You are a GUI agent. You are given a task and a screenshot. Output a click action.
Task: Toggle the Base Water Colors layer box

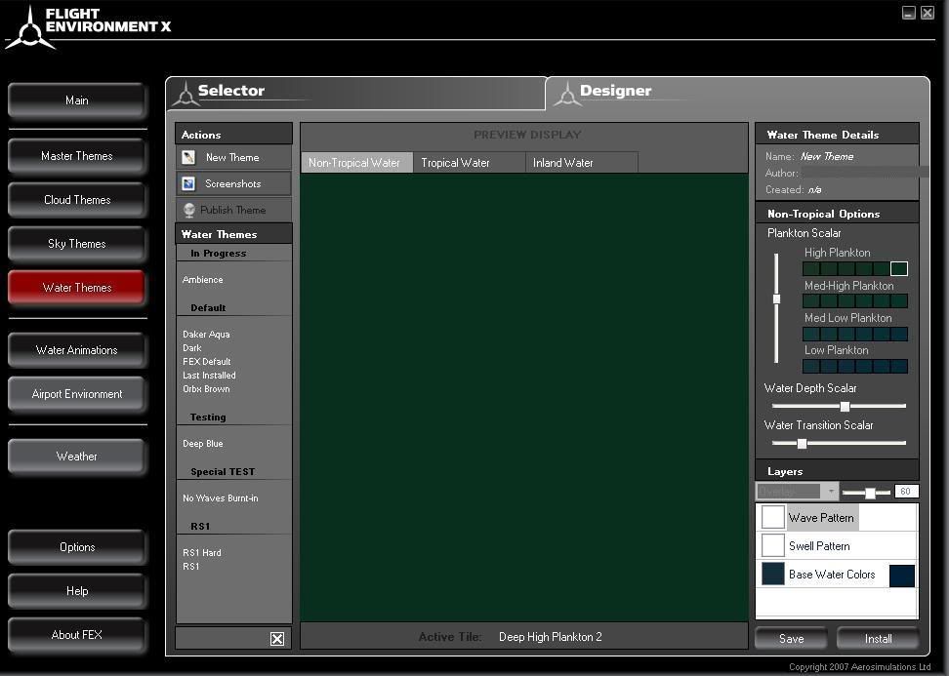[x=772, y=575]
